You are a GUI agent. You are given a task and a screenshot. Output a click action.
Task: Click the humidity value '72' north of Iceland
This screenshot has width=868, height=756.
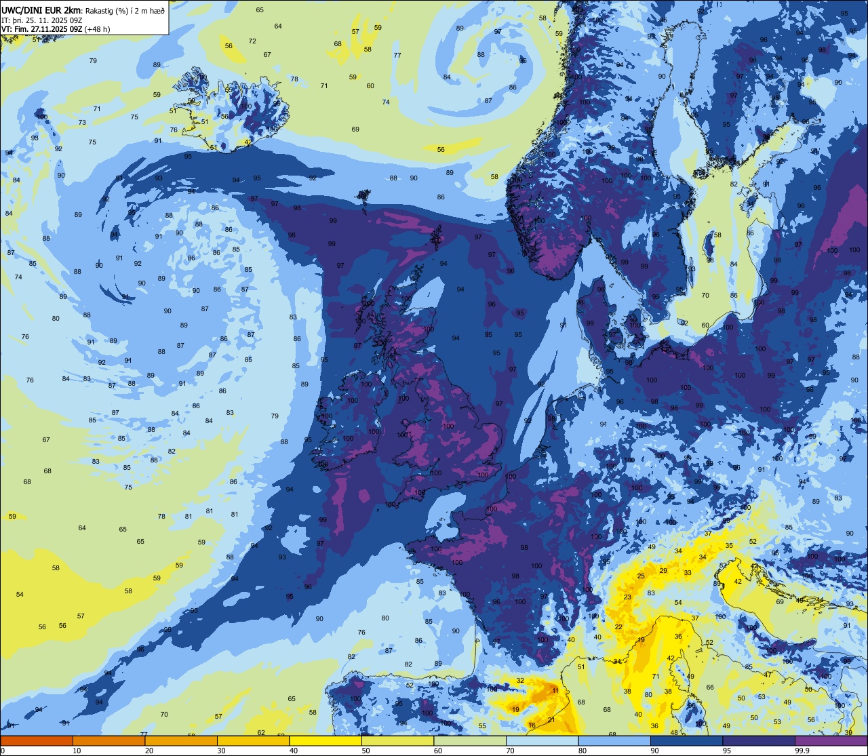[x=252, y=41]
